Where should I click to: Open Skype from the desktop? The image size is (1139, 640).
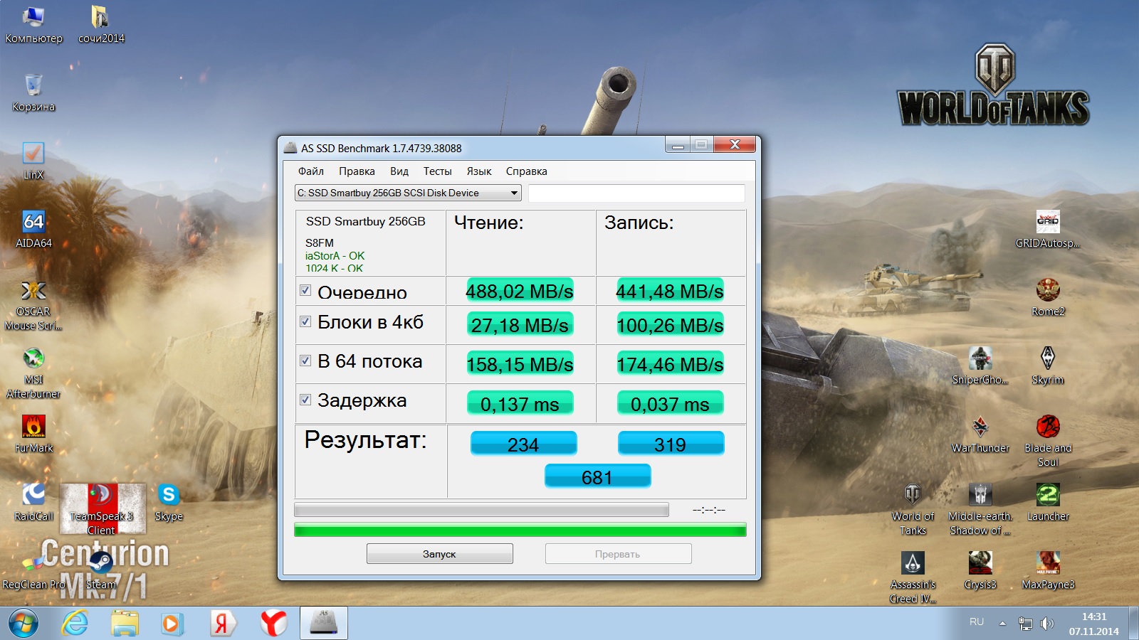point(169,503)
